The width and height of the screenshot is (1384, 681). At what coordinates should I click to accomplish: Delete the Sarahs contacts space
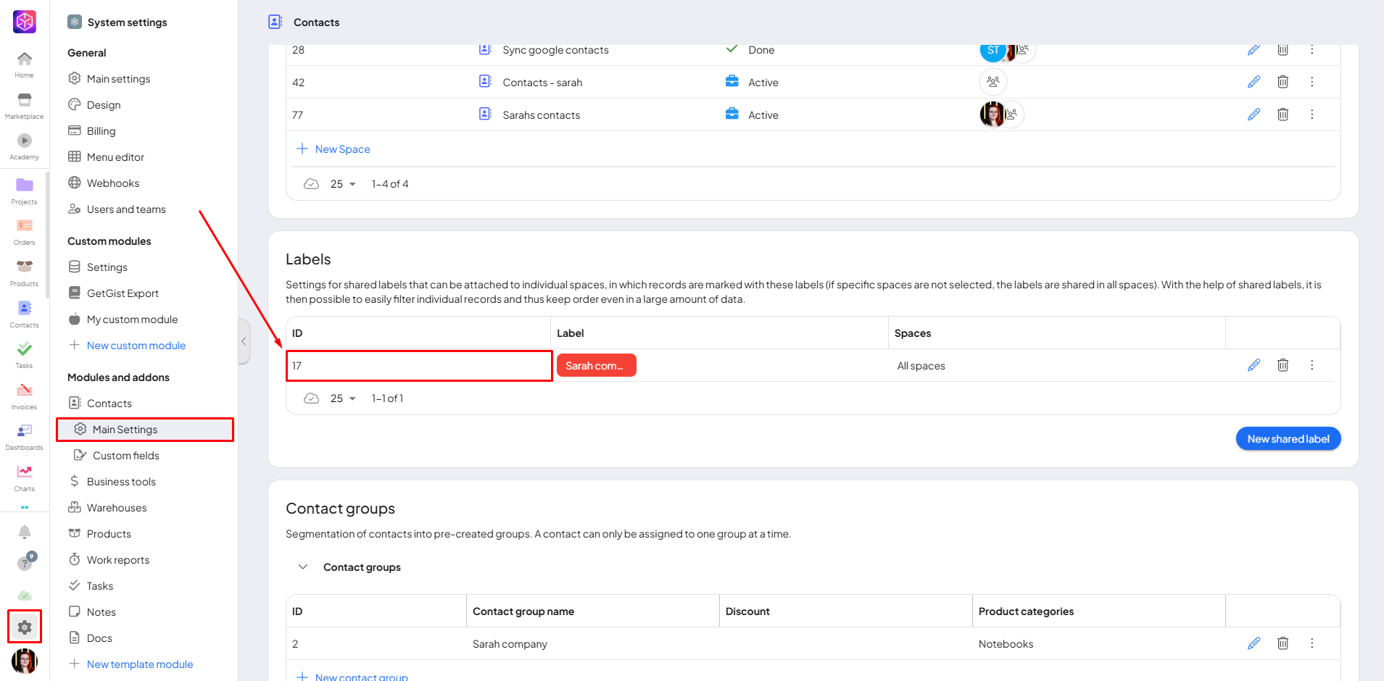[x=1283, y=114]
